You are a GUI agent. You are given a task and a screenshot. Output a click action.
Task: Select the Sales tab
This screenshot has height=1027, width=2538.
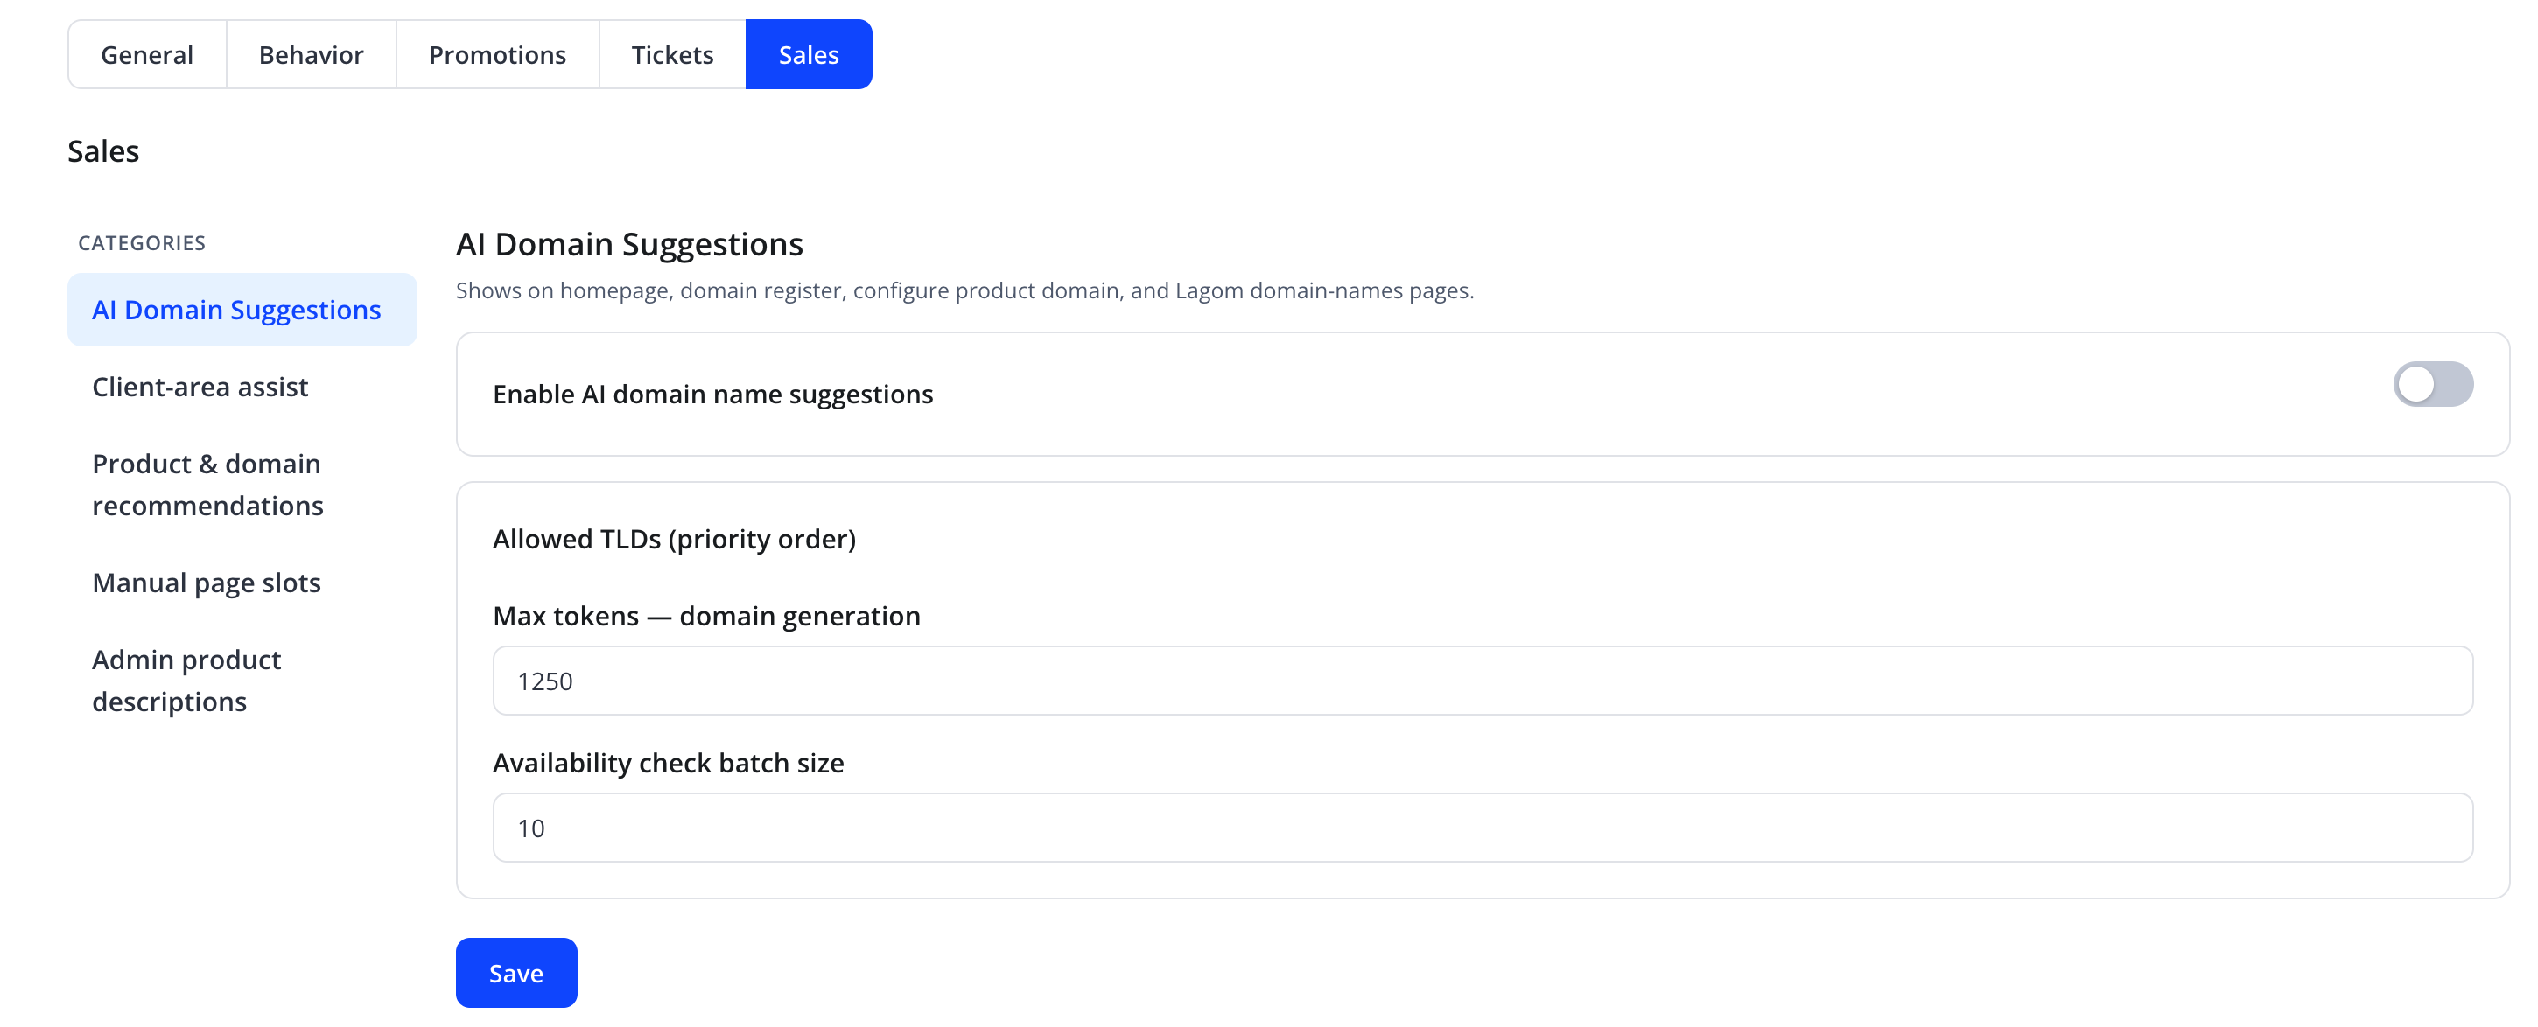coord(809,54)
